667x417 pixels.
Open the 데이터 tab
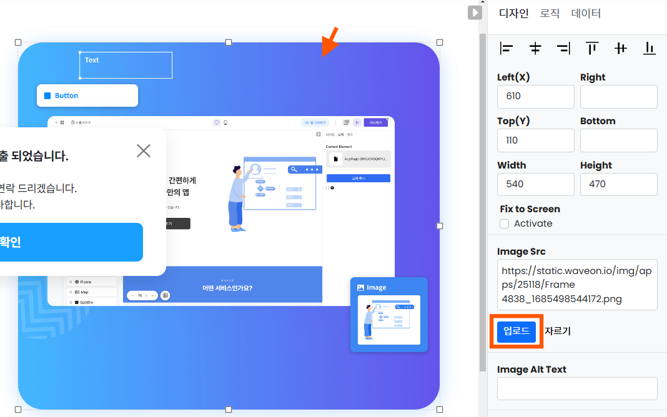click(x=586, y=13)
